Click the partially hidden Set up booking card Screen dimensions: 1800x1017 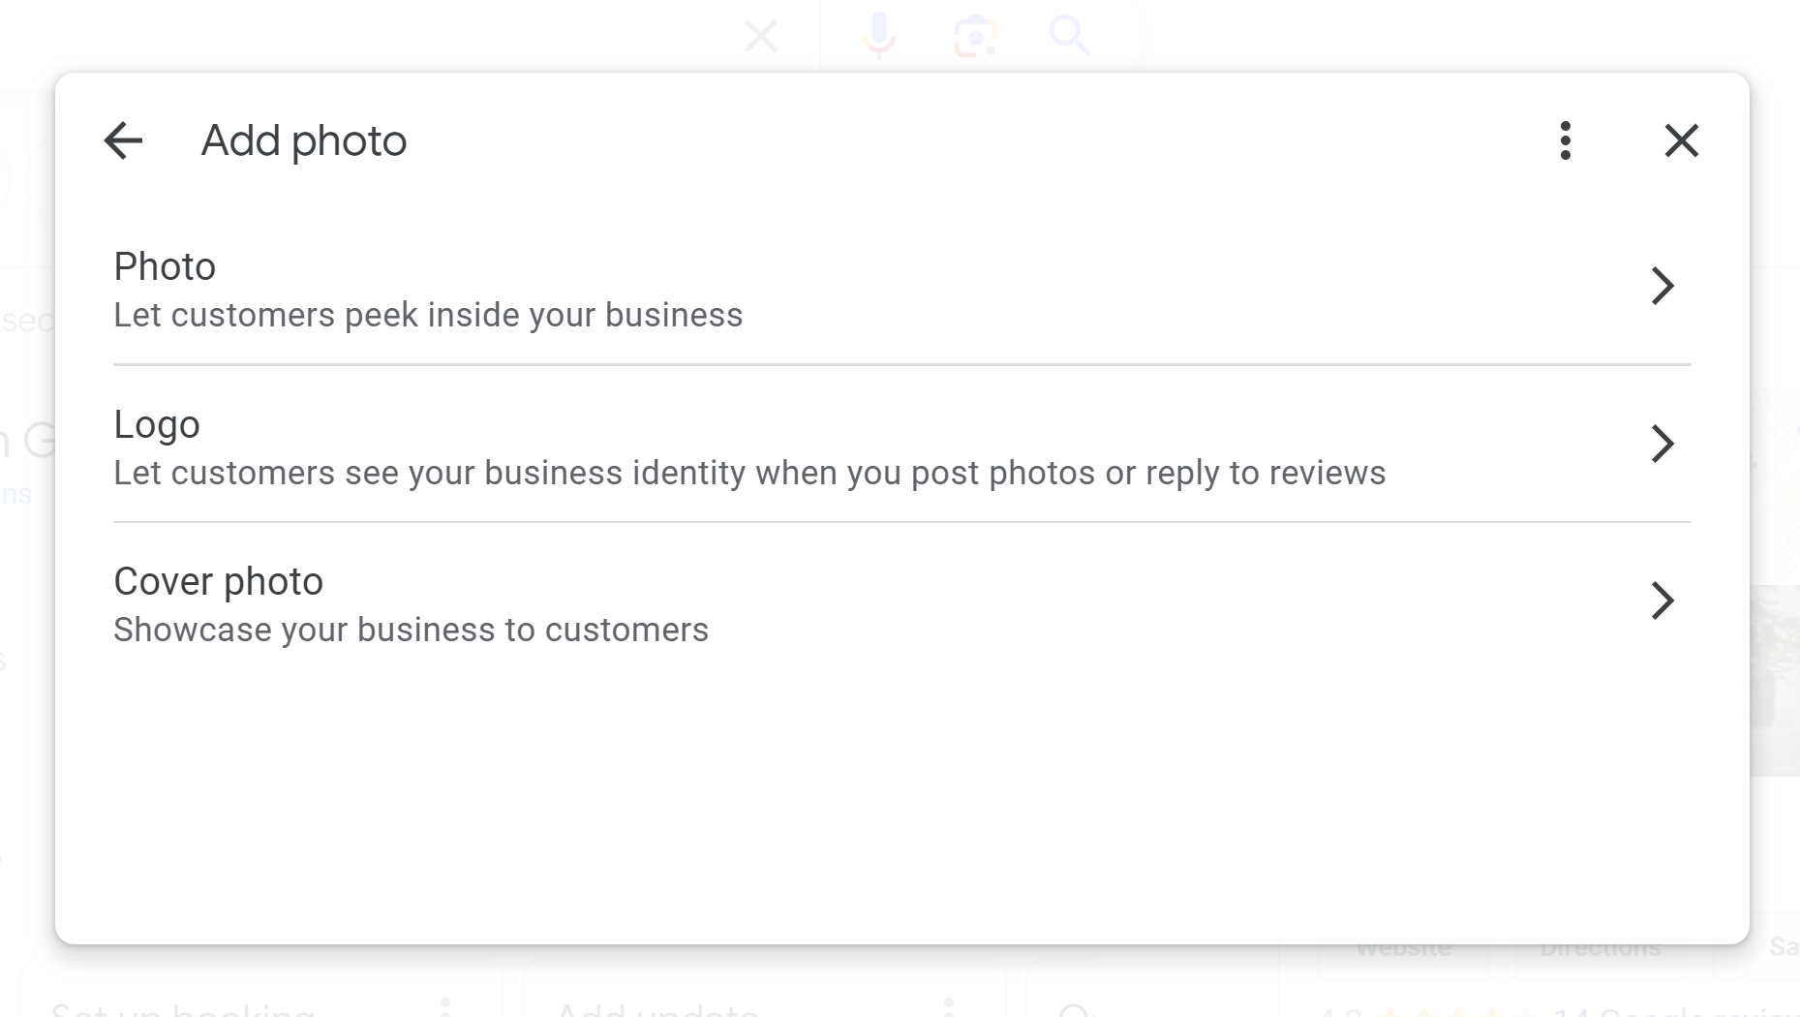184,1004
